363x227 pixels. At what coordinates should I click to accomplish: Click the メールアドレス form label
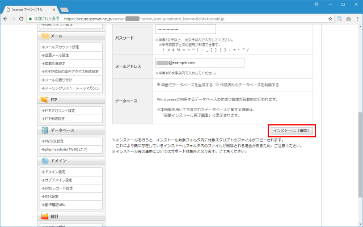[x=128, y=66]
